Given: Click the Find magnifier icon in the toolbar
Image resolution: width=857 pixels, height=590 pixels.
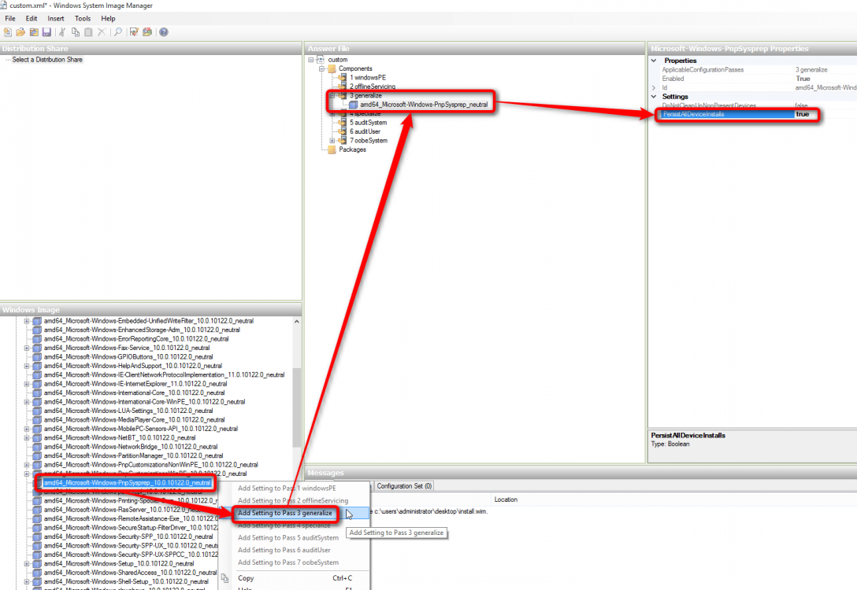Looking at the screenshot, I should [x=117, y=32].
